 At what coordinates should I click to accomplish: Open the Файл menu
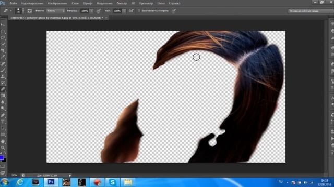[13, 3]
